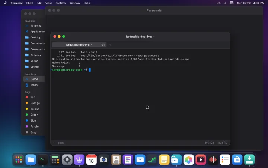Screen dimensions: 268x168
Task: Open the Shell menu
Action: 29,3
